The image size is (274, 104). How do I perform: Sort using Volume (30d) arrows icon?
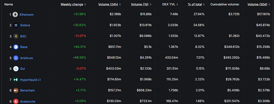tap(269, 5)
